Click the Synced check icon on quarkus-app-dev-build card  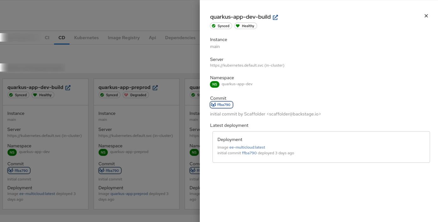10,95
